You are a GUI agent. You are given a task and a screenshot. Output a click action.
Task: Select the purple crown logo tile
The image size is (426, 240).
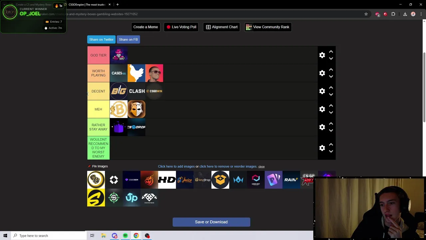[x=118, y=127]
